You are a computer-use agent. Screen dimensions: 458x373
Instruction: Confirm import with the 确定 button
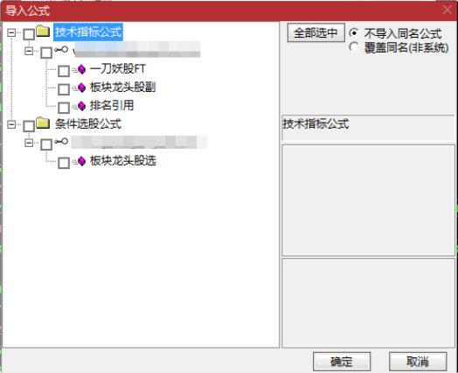(342, 362)
